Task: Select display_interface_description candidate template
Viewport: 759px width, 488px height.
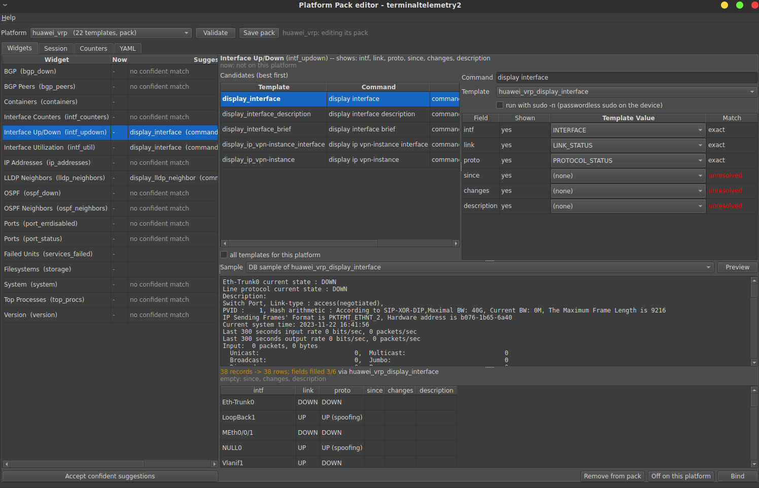Action: tap(340, 114)
